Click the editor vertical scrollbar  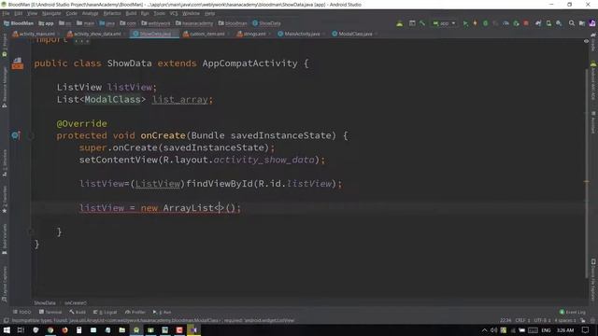click(587, 174)
